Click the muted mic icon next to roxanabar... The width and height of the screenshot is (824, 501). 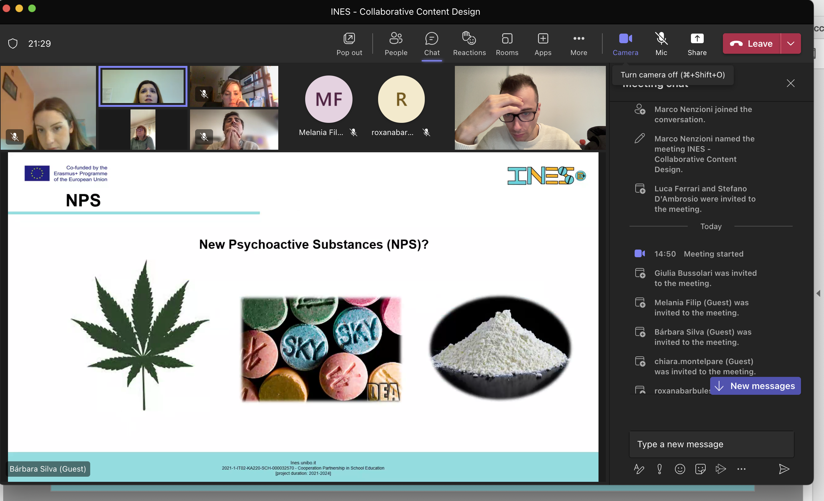click(426, 132)
